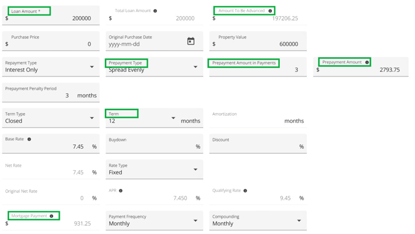Click the Qualifying Rate info icon

(245, 191)
